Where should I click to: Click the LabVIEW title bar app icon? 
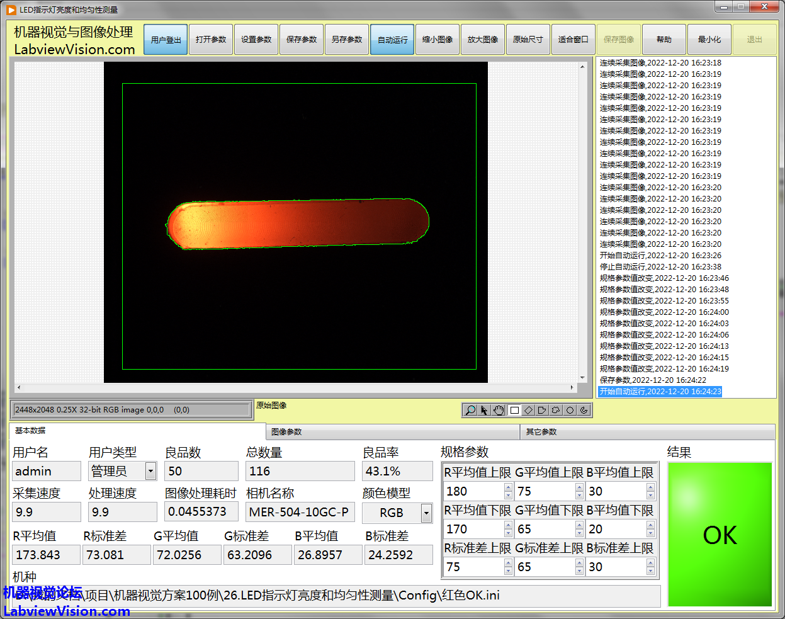11,9
